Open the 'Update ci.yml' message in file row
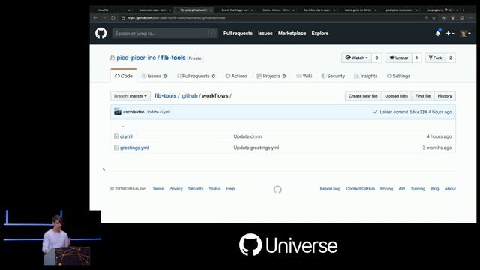This screenshot has width=480, height=270. point(248,136)
